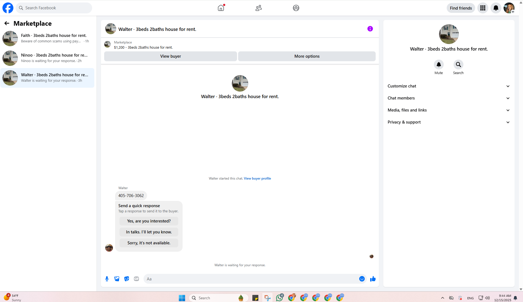Click the Search Facebook field
This screenshot has width=523, height=302.
[54, 8]
